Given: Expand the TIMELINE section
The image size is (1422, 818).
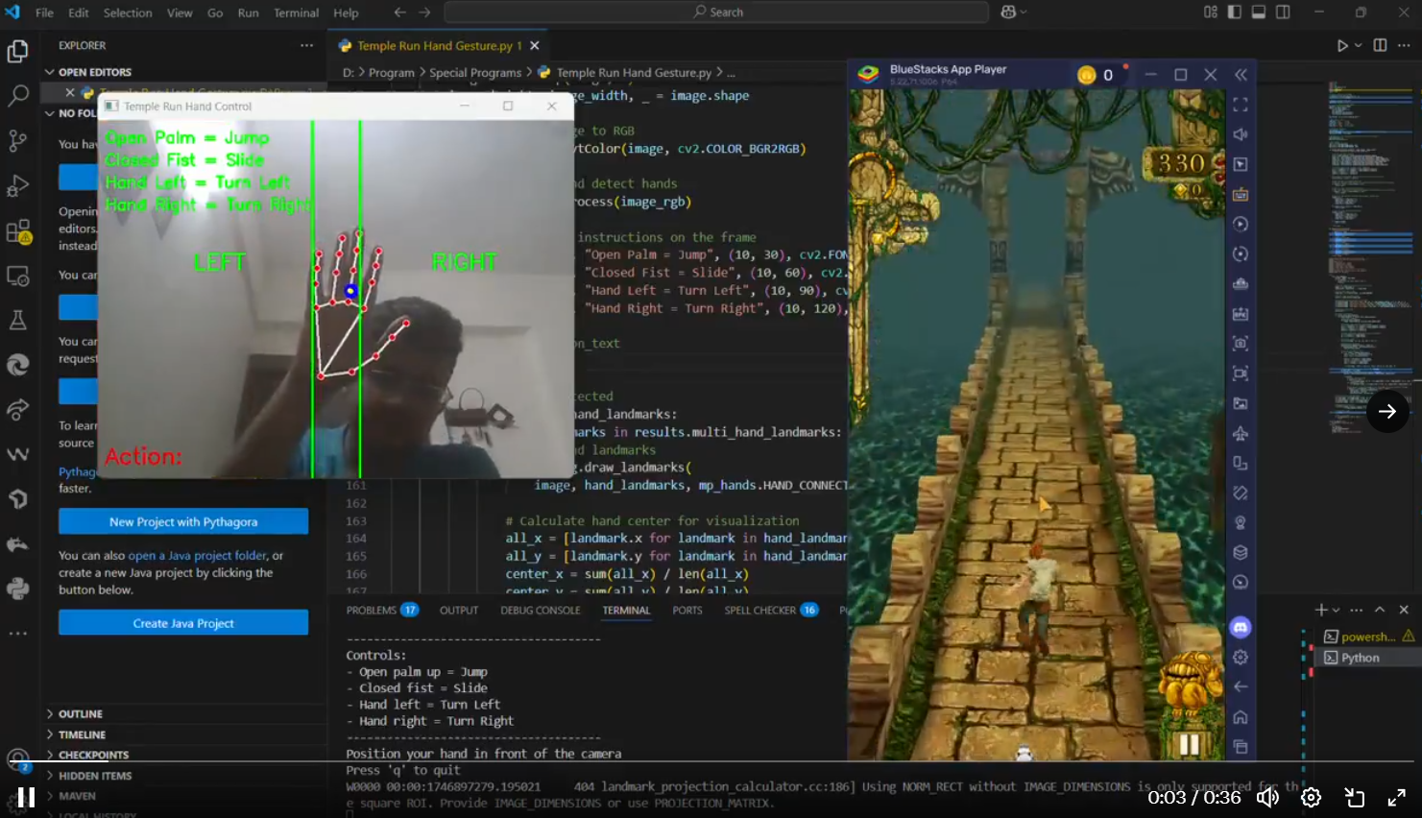Looking at the screenshot, I should coord(82,734).
